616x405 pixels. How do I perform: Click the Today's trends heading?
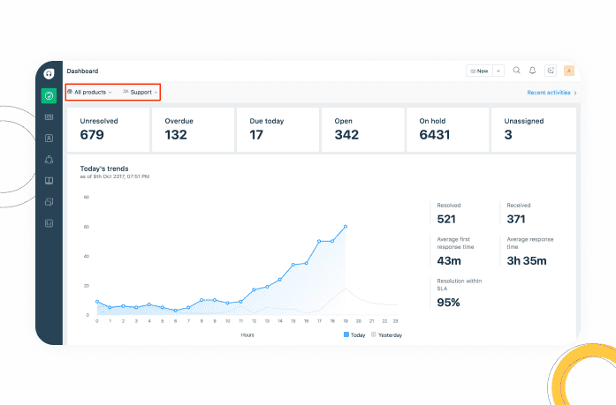(x=104, y=169)
